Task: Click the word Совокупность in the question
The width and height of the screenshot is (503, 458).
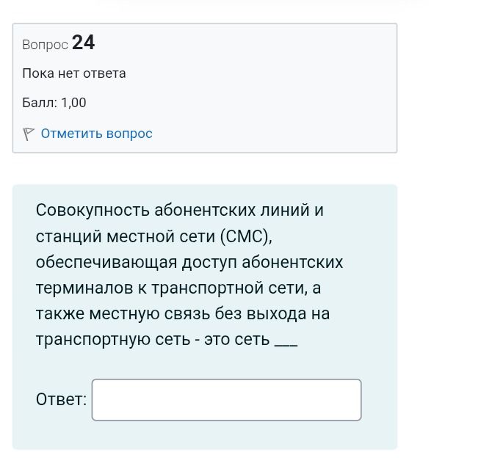Action: (93, 211)
